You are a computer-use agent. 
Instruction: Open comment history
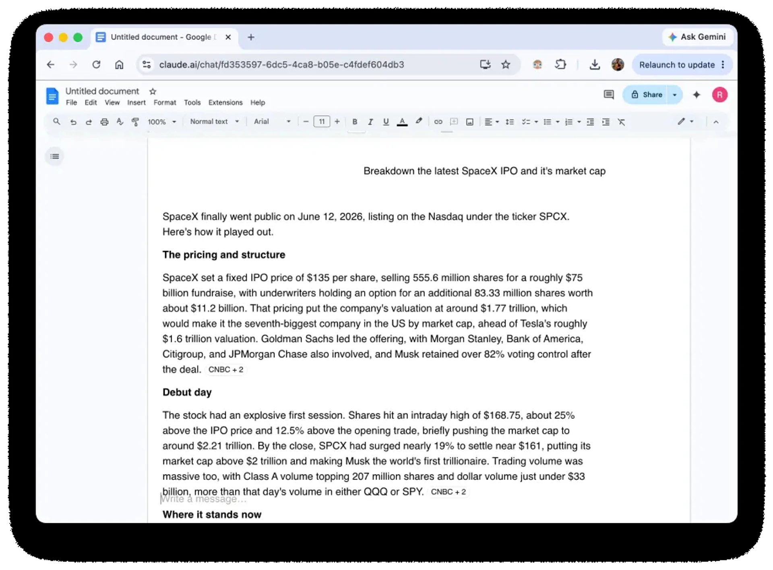point(609,95)
